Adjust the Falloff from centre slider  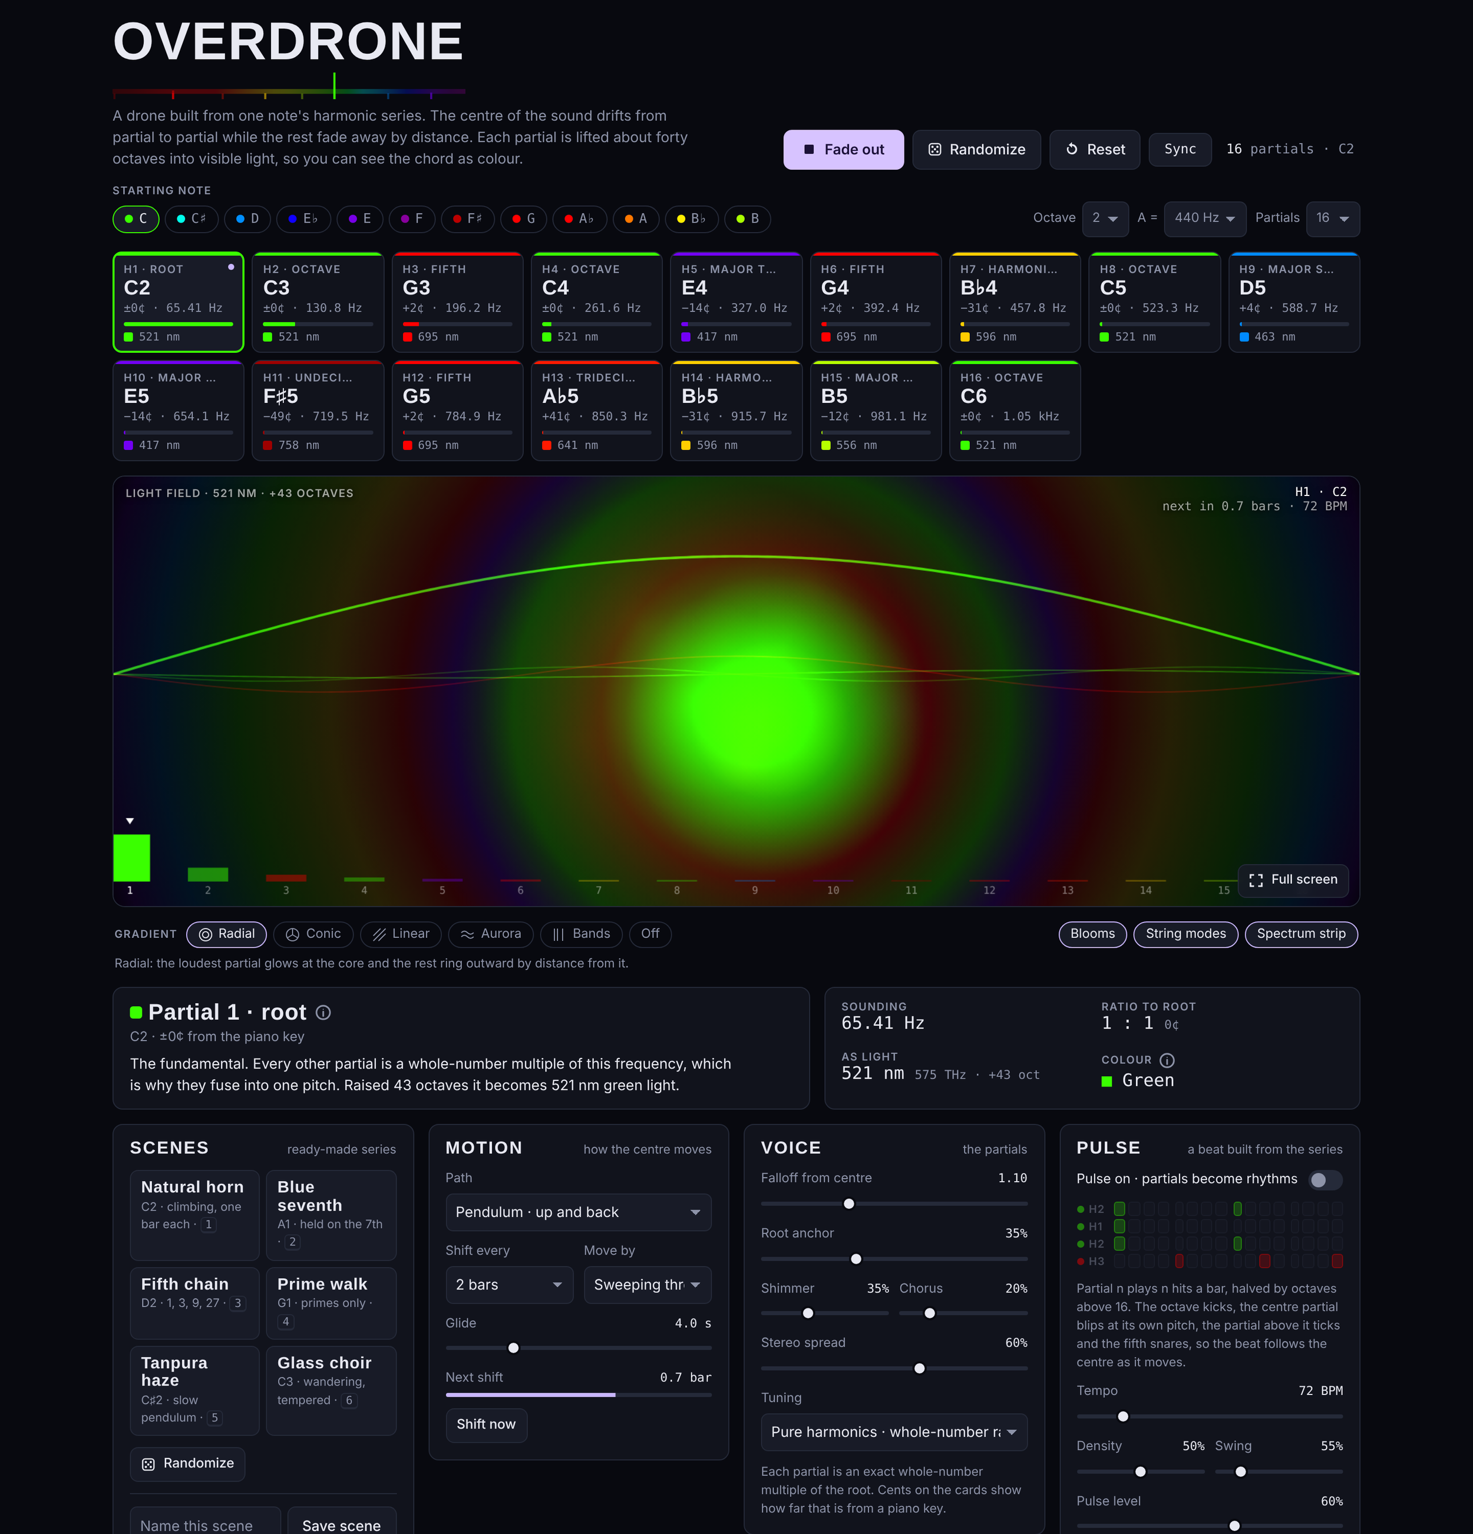pos(894,1205)
